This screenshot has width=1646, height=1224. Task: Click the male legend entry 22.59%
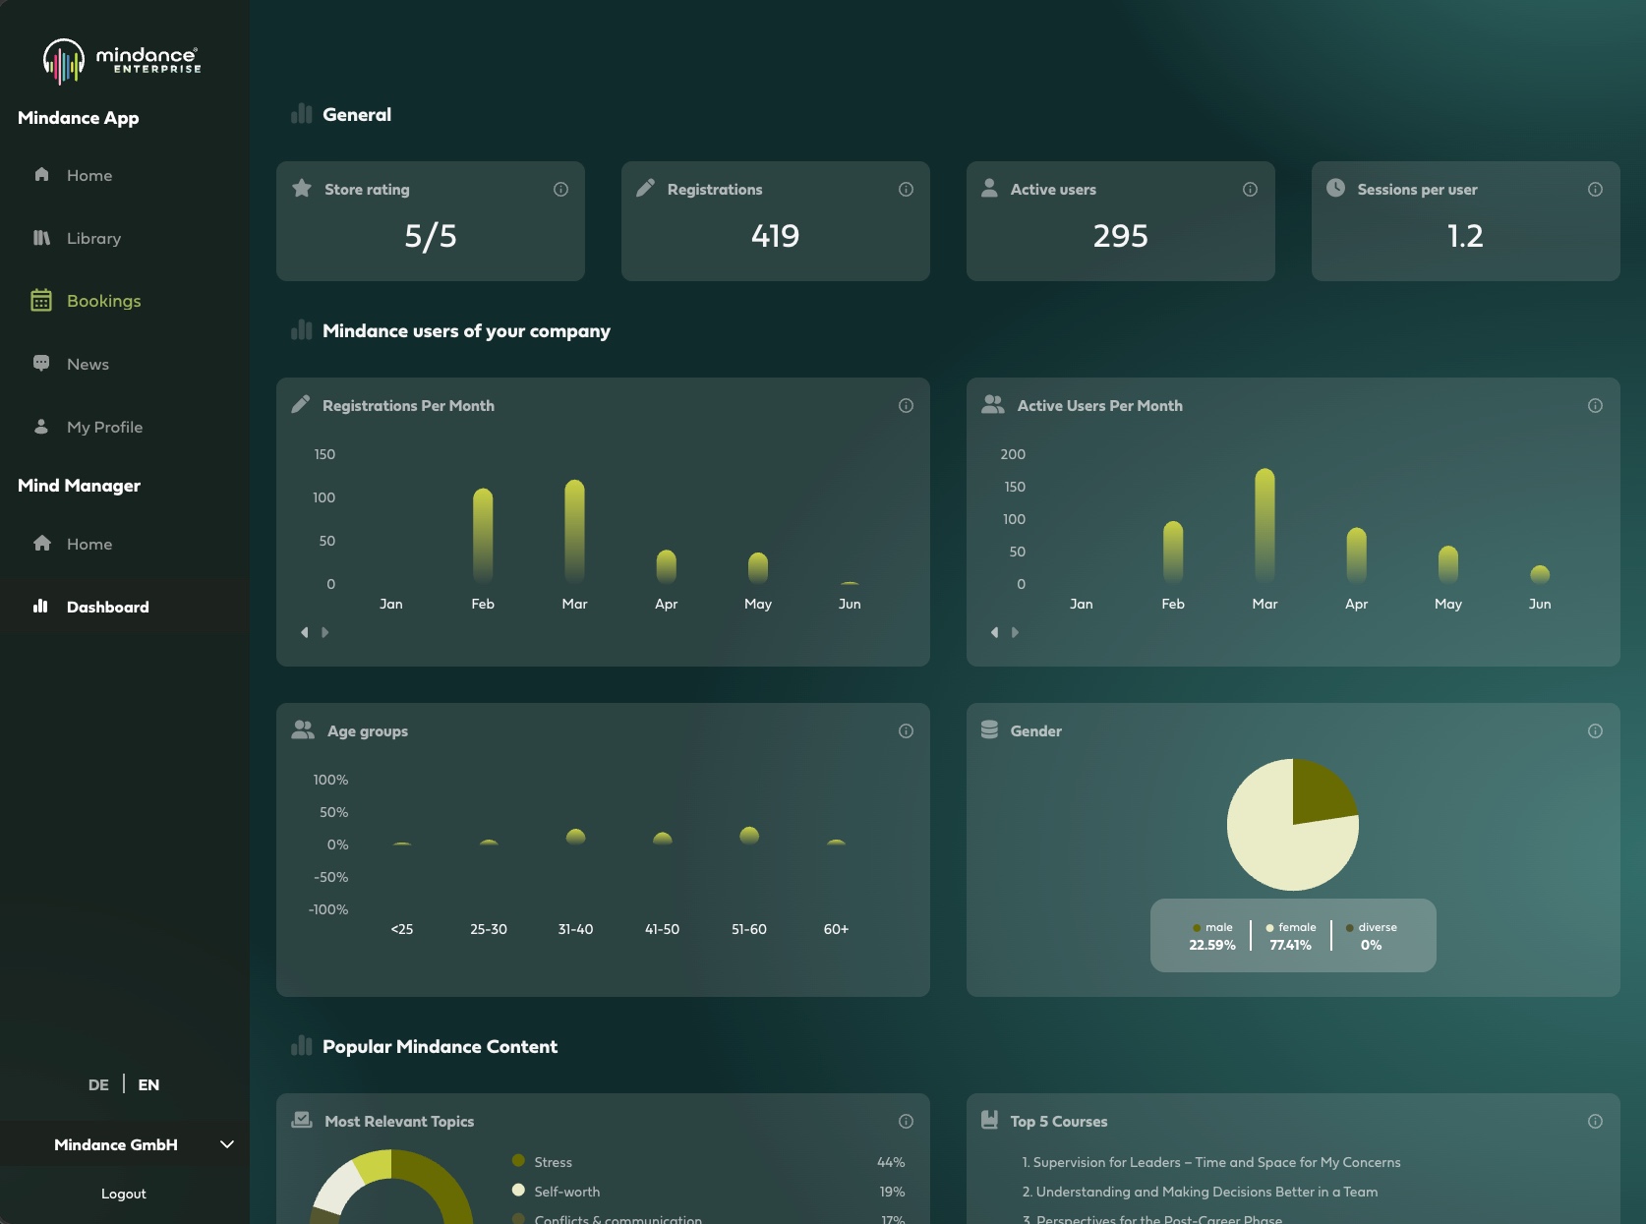(x=1212, y=936)
